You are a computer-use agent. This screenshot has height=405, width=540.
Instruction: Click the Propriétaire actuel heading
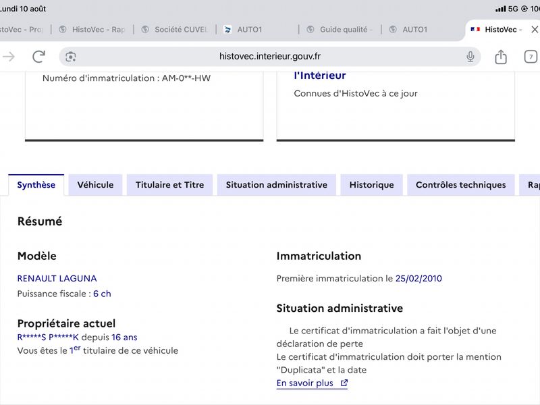point(66,323)
